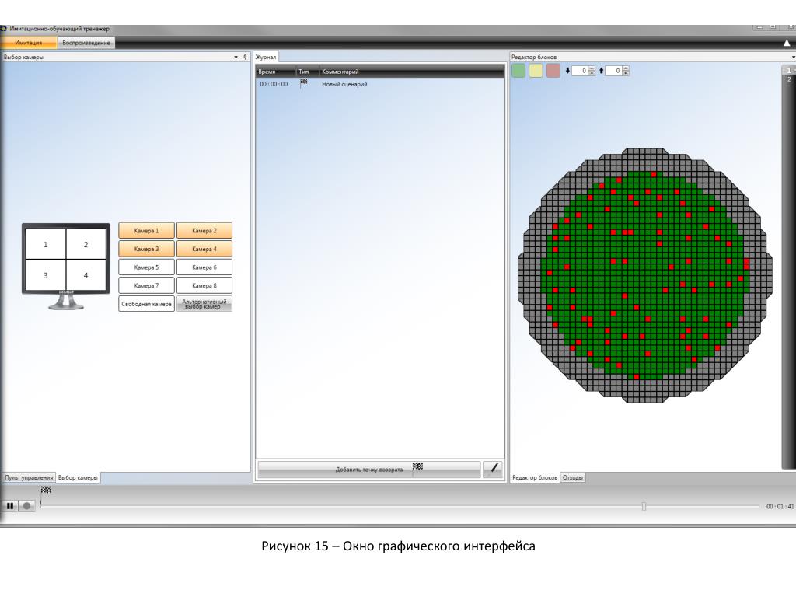Screen dimensions: 796x597
Task: Click the up arrow icon in block editor
Action: pyautogui.click(x=601, y=71)
